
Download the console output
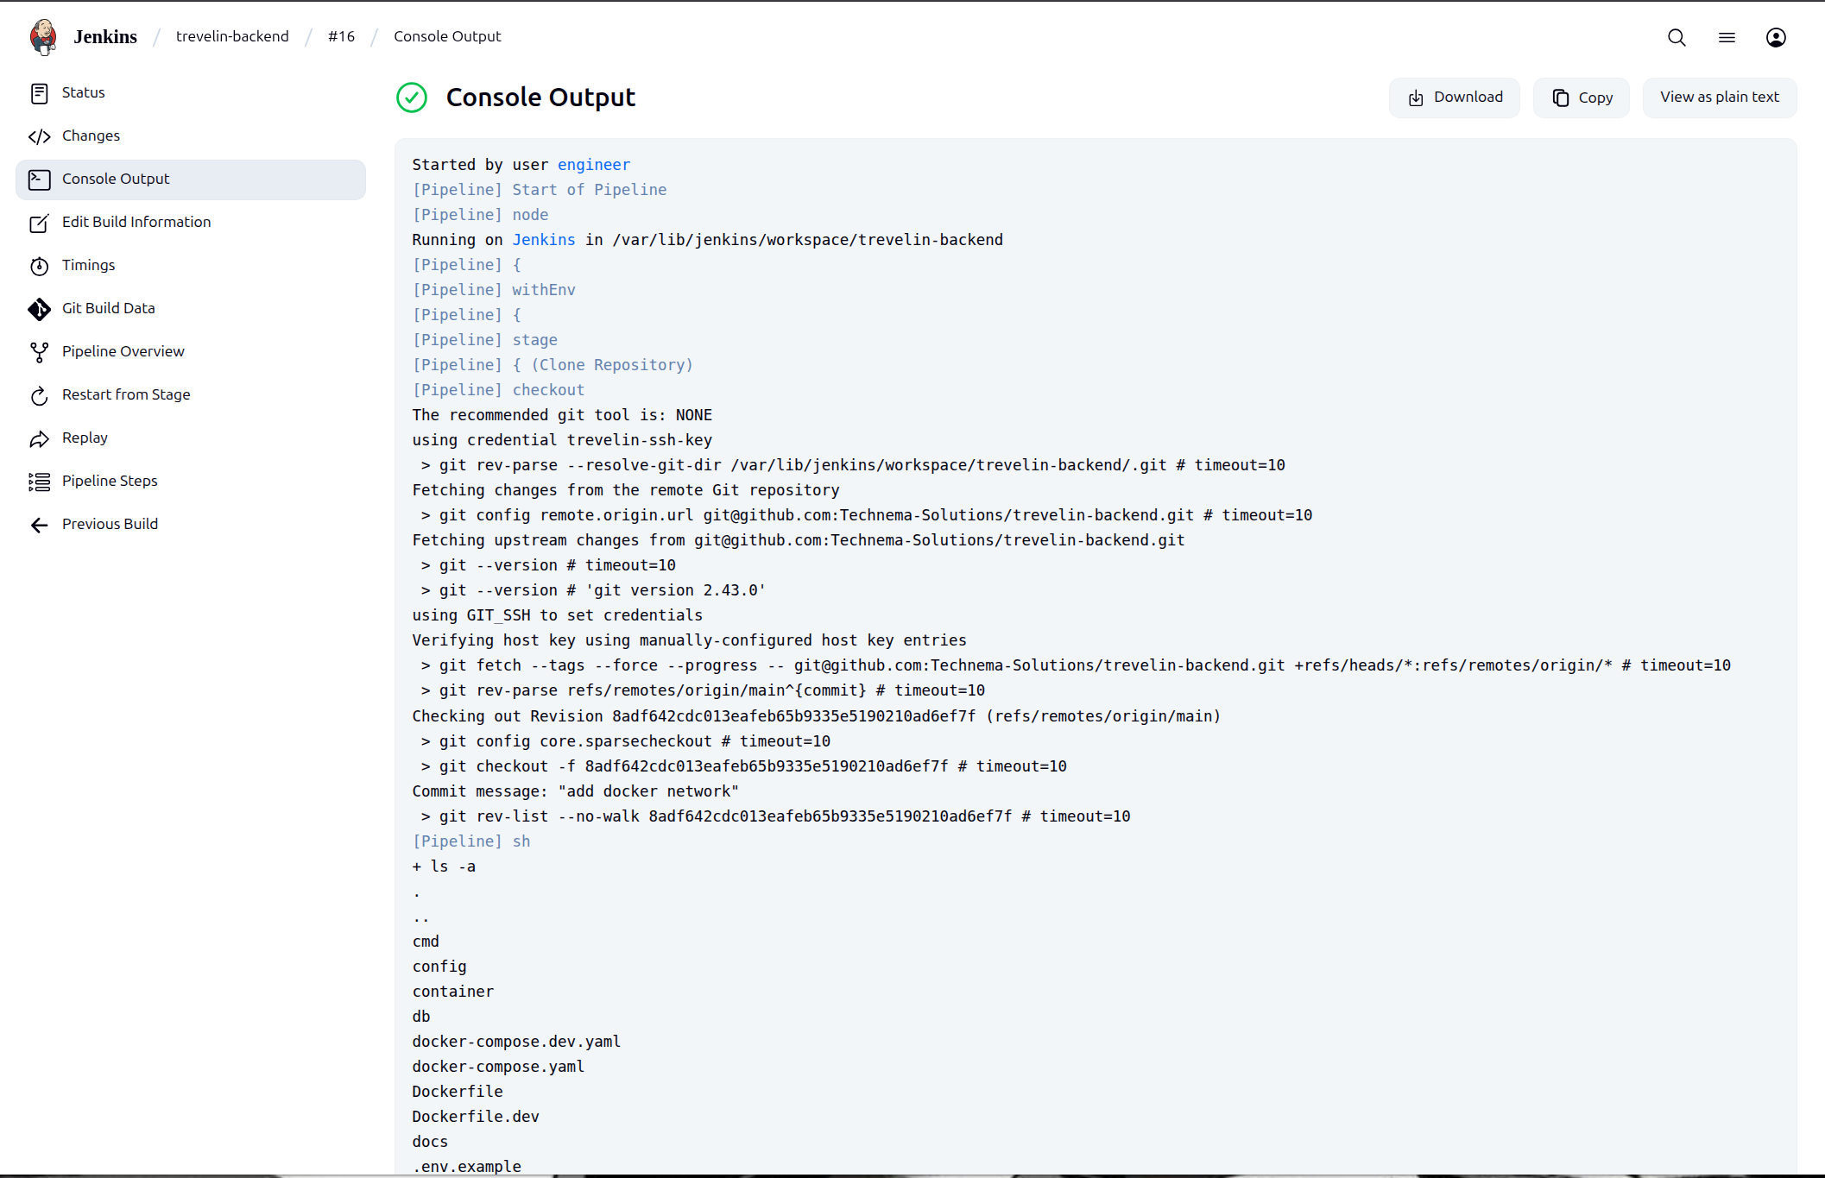1454,97
